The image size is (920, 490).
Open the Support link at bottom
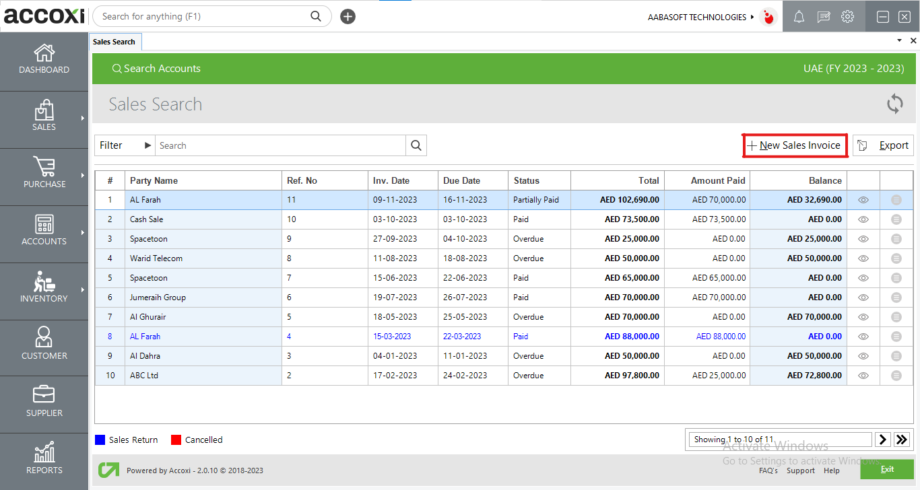click(x=801, y=470)
